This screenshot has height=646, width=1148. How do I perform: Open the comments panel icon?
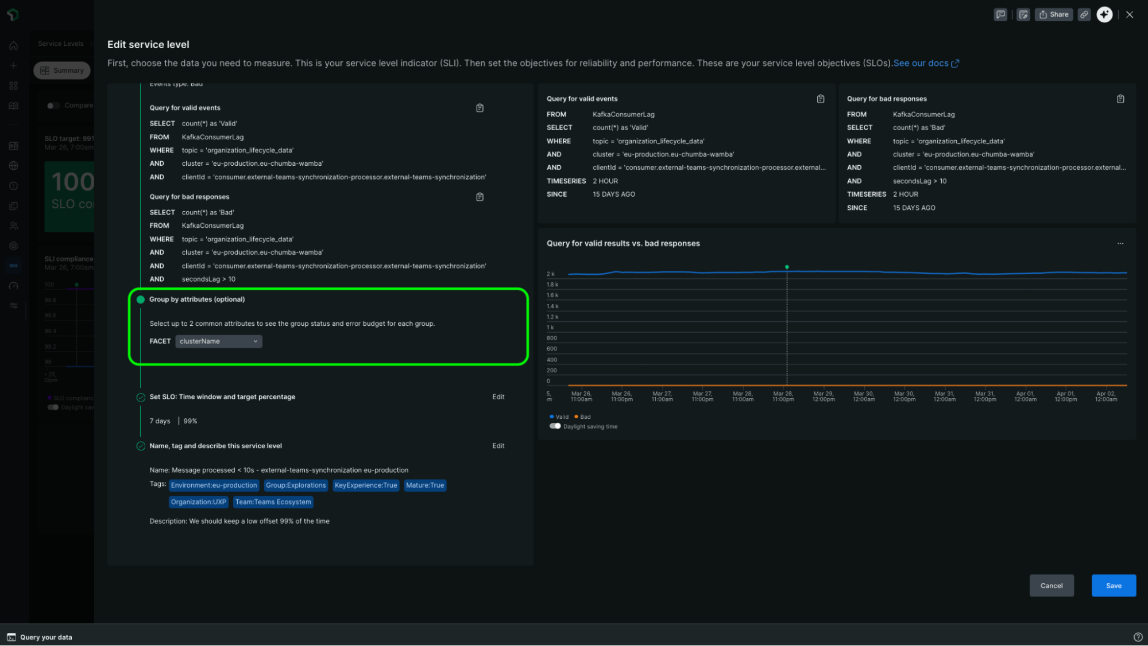coord(1000,15)
